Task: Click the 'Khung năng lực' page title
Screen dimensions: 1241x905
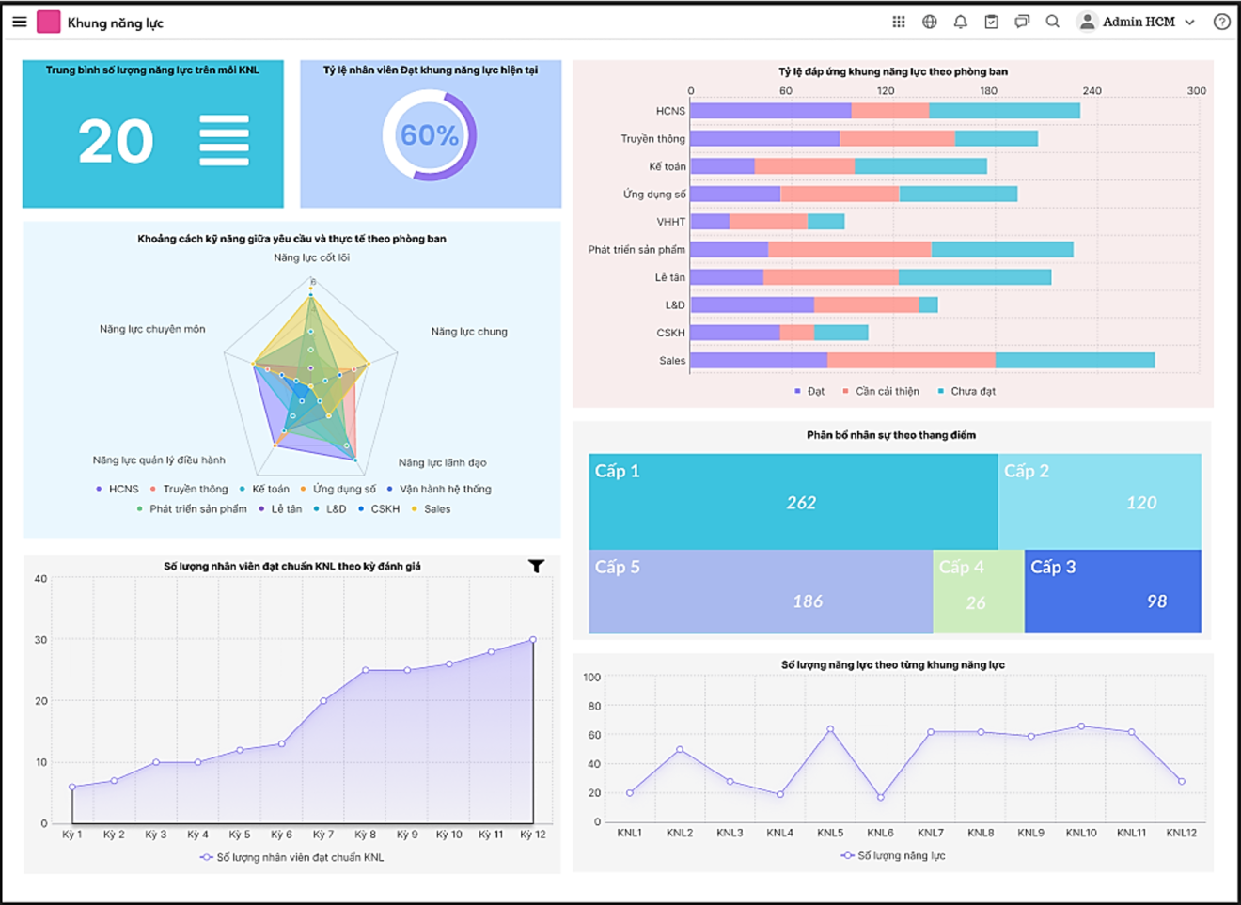Action: coord(115,23)
